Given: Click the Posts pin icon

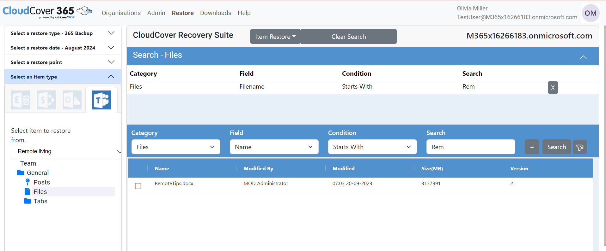Looking at the screenshot, I should pos(28,182).
